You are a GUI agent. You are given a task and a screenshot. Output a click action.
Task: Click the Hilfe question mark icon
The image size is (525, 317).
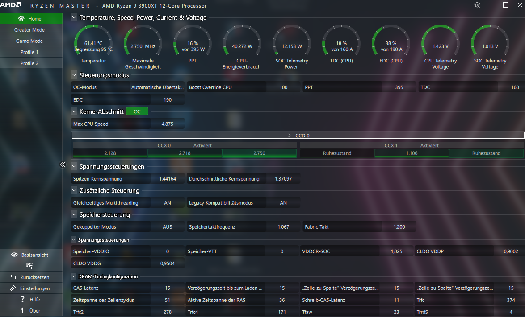click(x=22, y=299)
